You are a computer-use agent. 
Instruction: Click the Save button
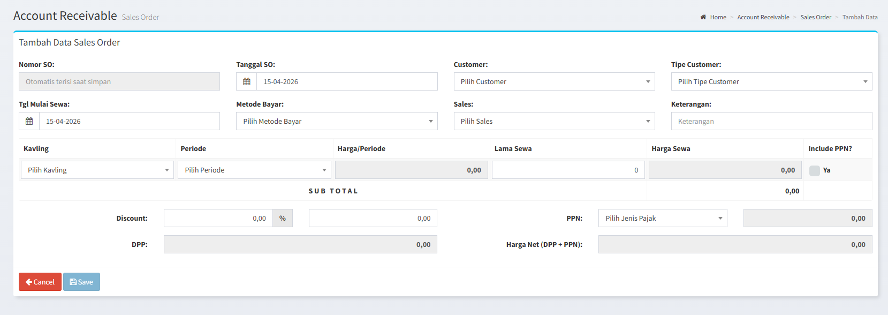point(81,282)
